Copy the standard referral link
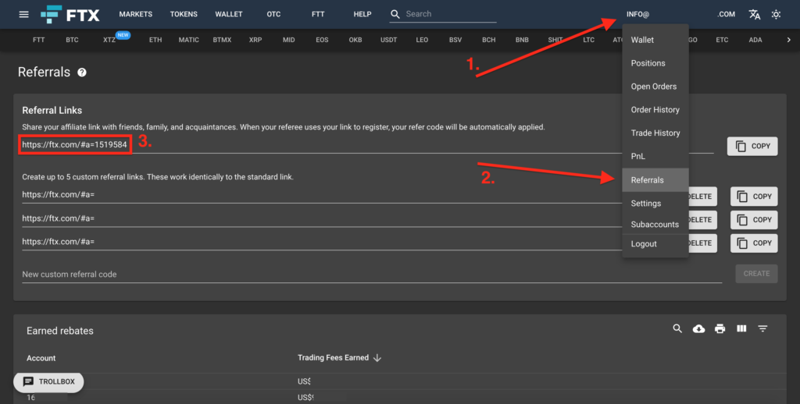 coord(752,146)
